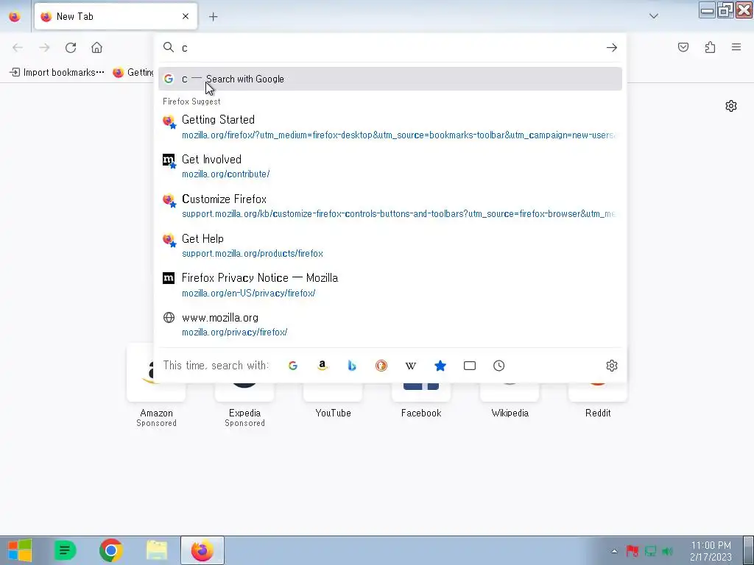
Task: Select the 'c — Search with Google' suggestion
Action: tap(390, 79)
